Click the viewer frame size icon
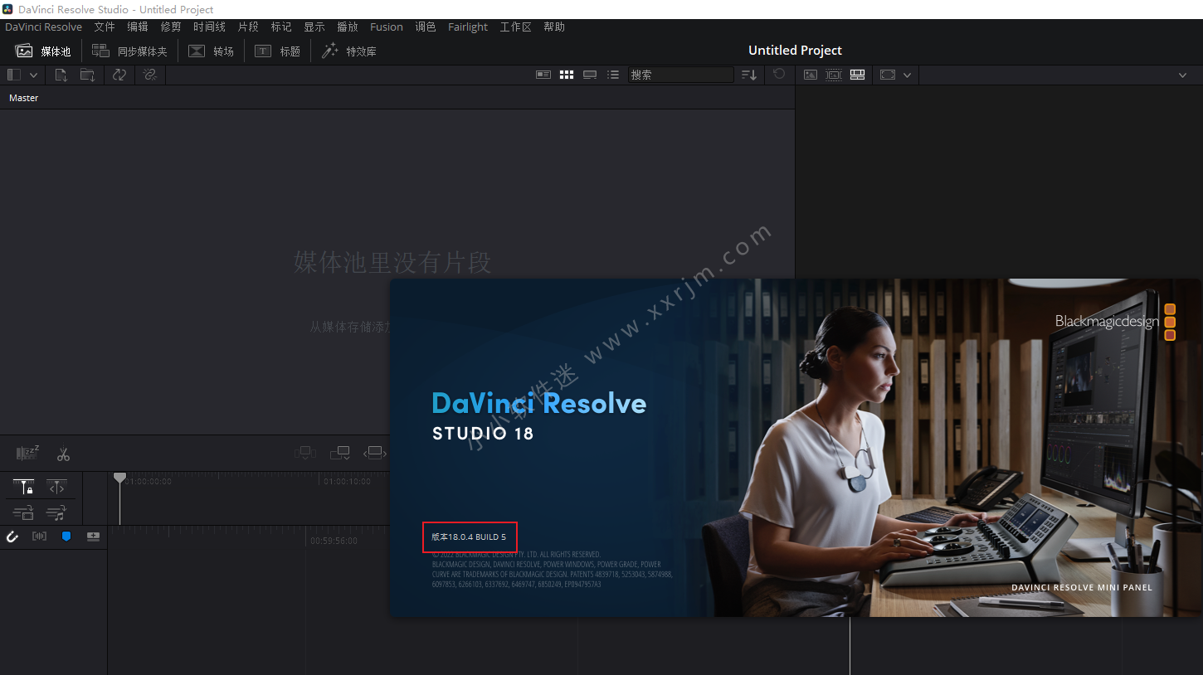The height and width of the screenshot is (675, 1203). pyautogui.click(x=888, y=75)
